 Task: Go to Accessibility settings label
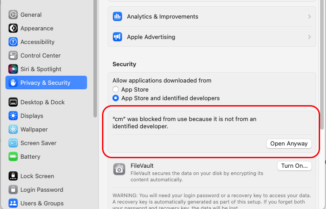[x=38, y=42]
